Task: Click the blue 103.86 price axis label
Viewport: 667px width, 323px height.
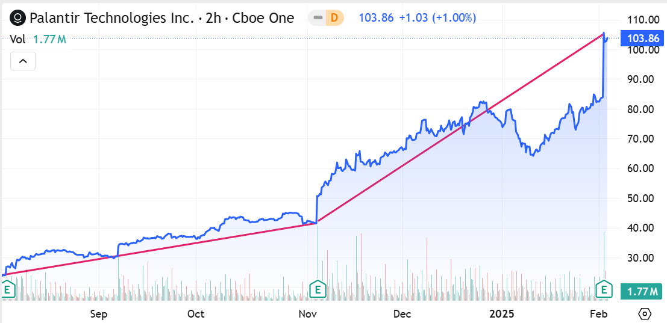Action: pos(643,38)
